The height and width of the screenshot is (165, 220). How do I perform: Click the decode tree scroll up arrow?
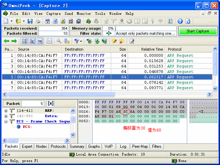(73, 111)
